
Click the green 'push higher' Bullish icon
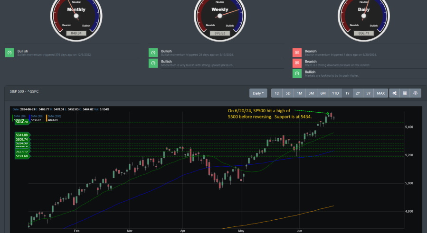click(x=297, y=73)
